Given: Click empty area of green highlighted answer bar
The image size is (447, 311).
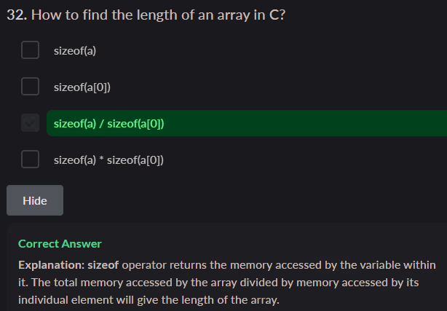Looking at the screenshot, I should coord(306,123).
